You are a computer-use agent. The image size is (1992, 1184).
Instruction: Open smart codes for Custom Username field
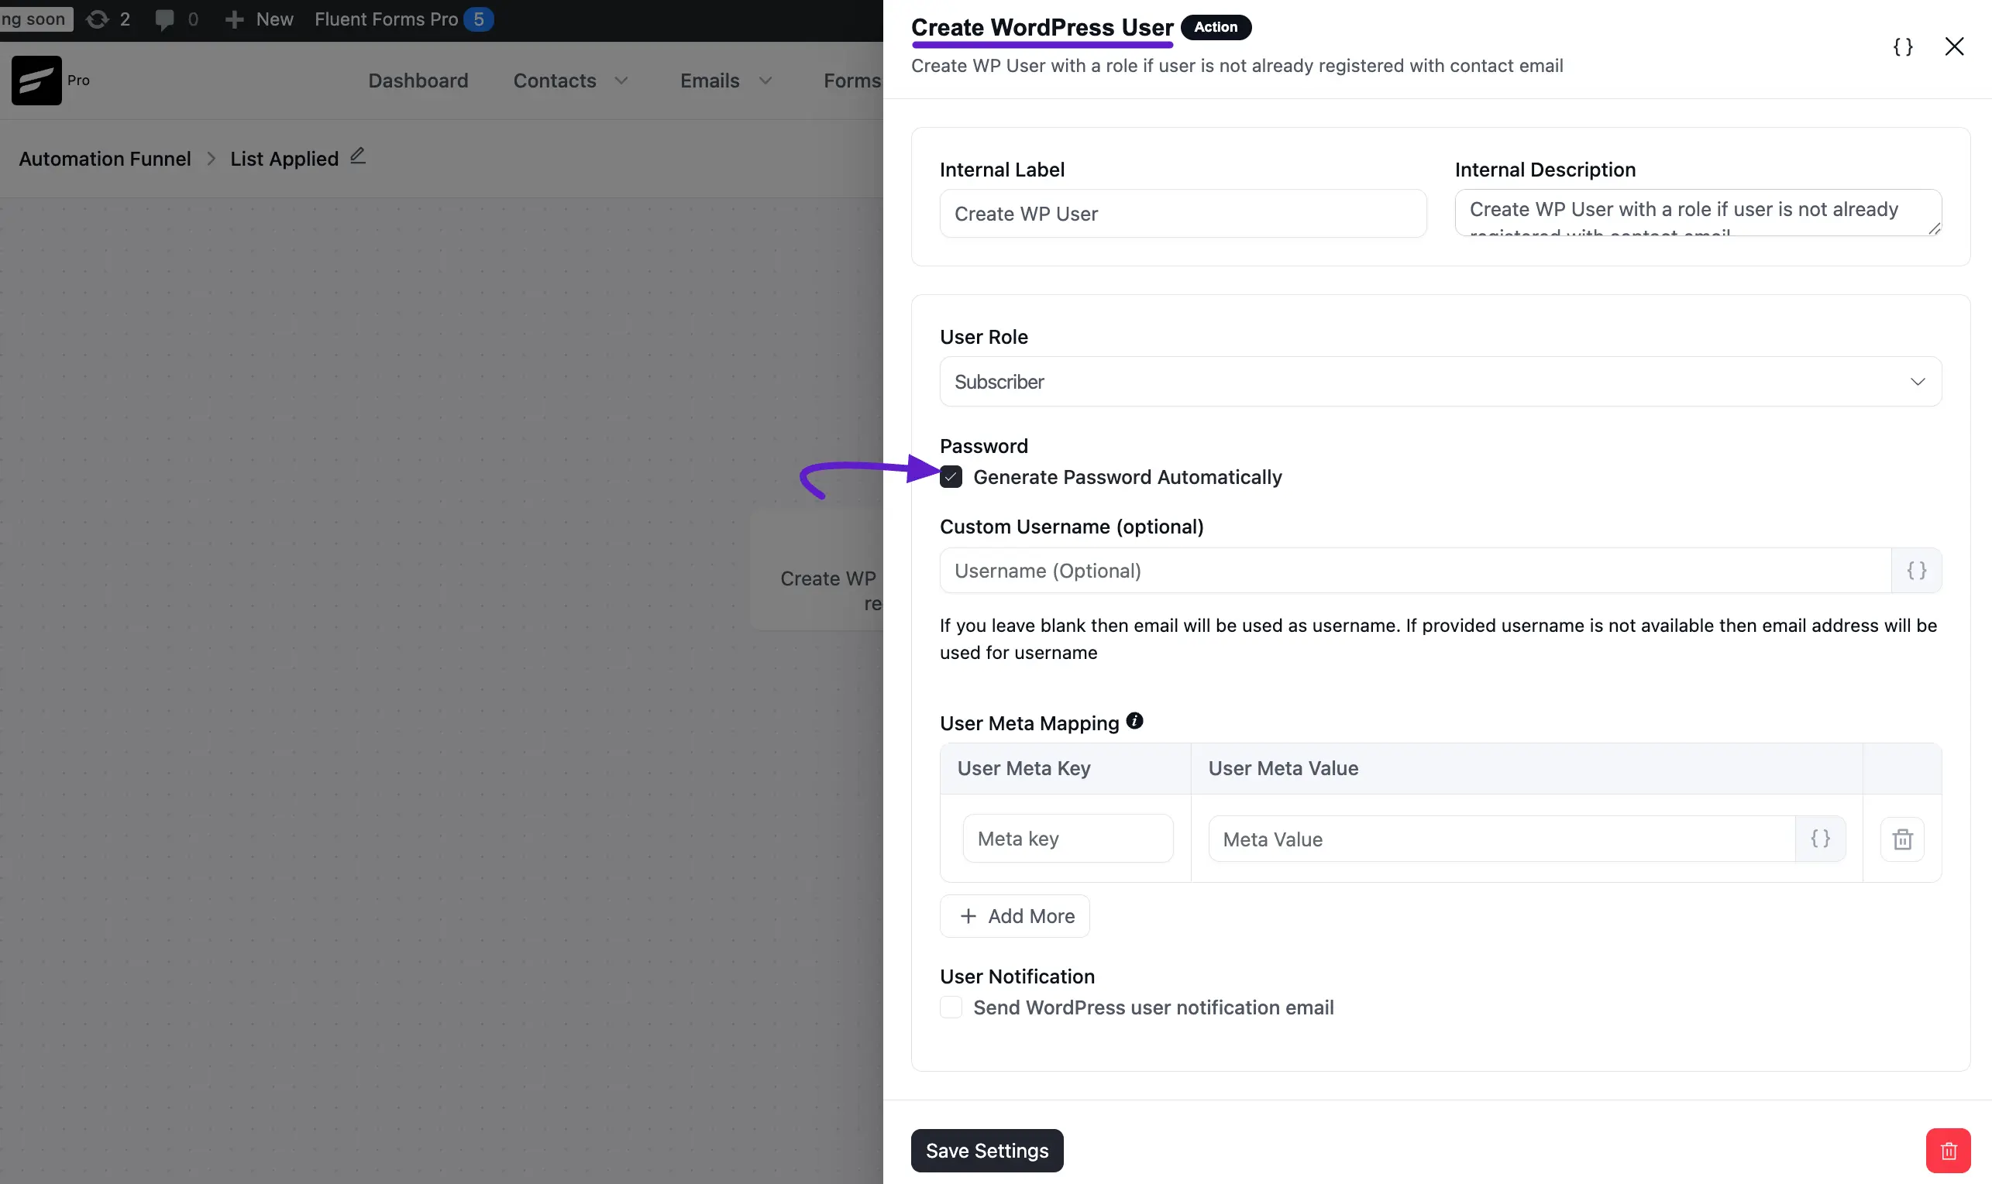tap(1916, 571)
